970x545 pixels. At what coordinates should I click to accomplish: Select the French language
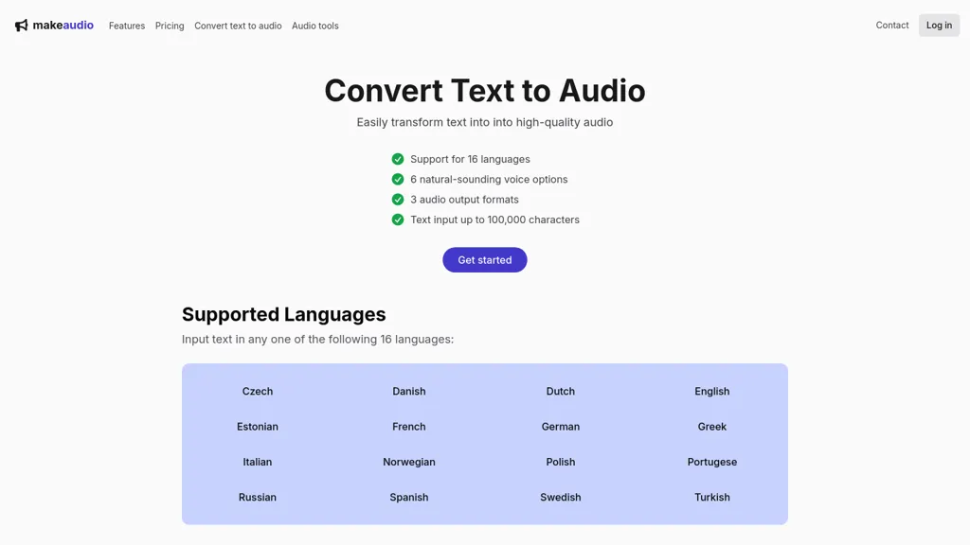tap(408, 426)
